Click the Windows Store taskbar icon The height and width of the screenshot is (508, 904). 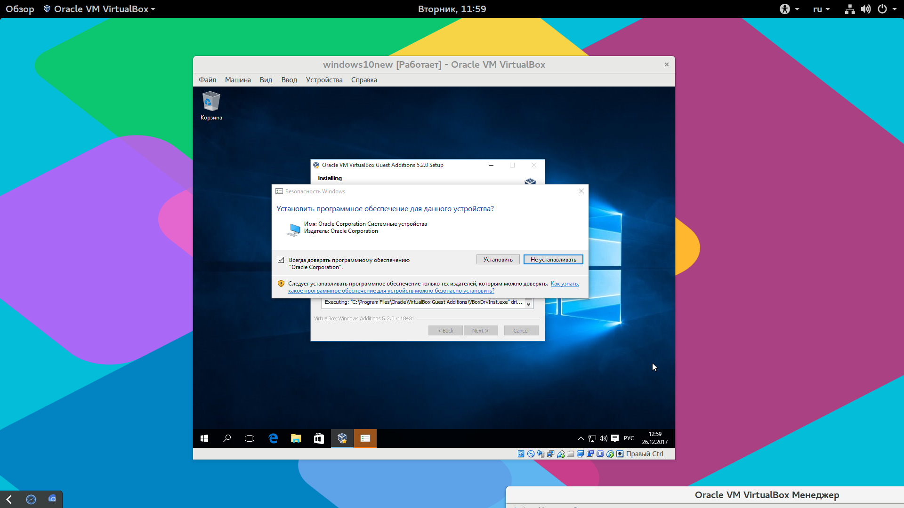(x=318, y=438)
